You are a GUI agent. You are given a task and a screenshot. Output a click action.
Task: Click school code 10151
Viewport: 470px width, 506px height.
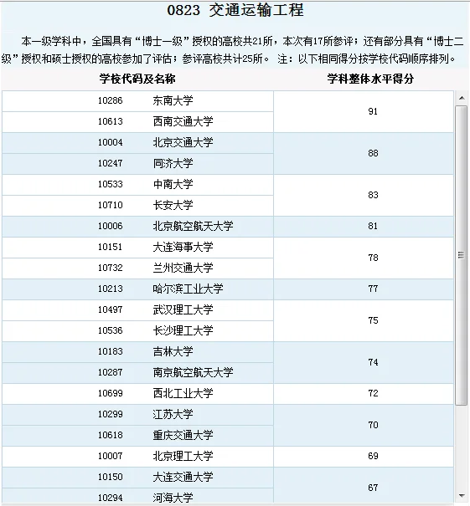[x=111, y=248]
